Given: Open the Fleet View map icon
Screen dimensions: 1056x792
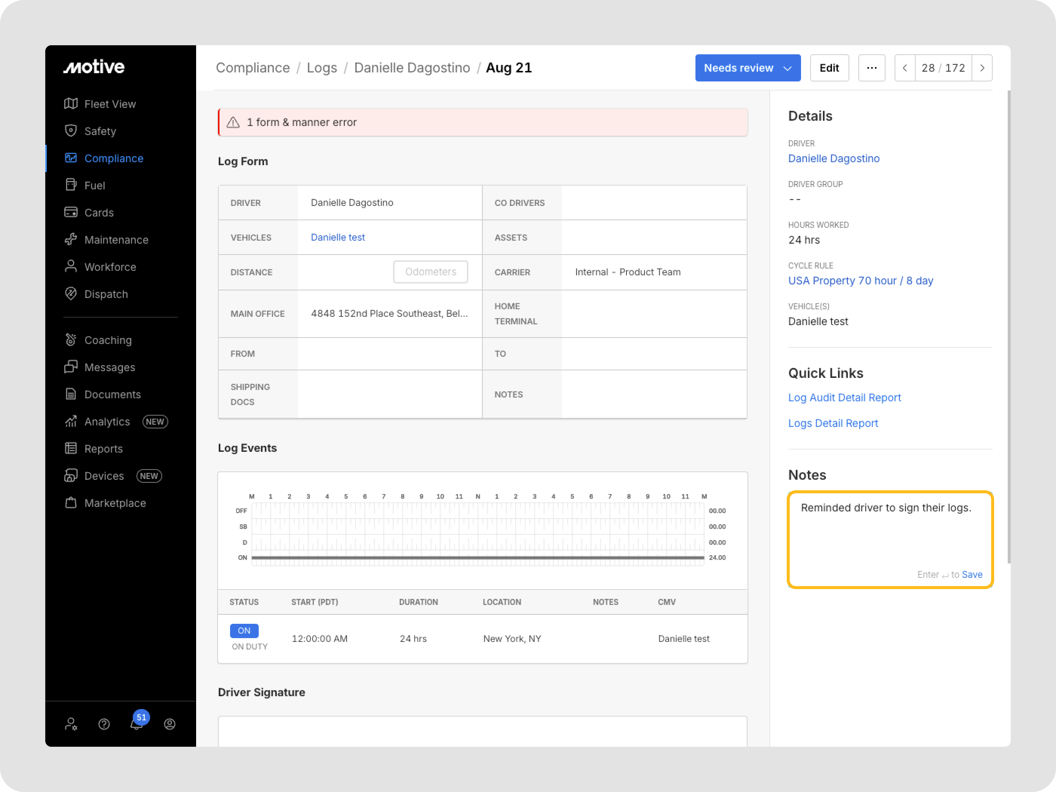Looking at the screenshot, I should click(x=71, y=104).
